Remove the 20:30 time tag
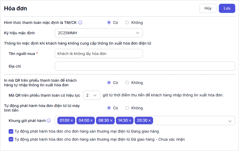Image resolution: width=239 pixels, height=151 pixels. coord(150,121)
